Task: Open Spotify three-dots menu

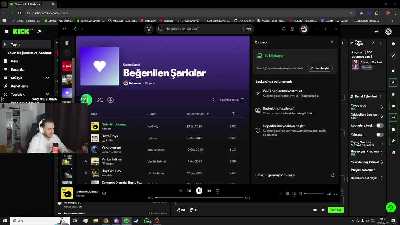Action: tap(65, 29)
